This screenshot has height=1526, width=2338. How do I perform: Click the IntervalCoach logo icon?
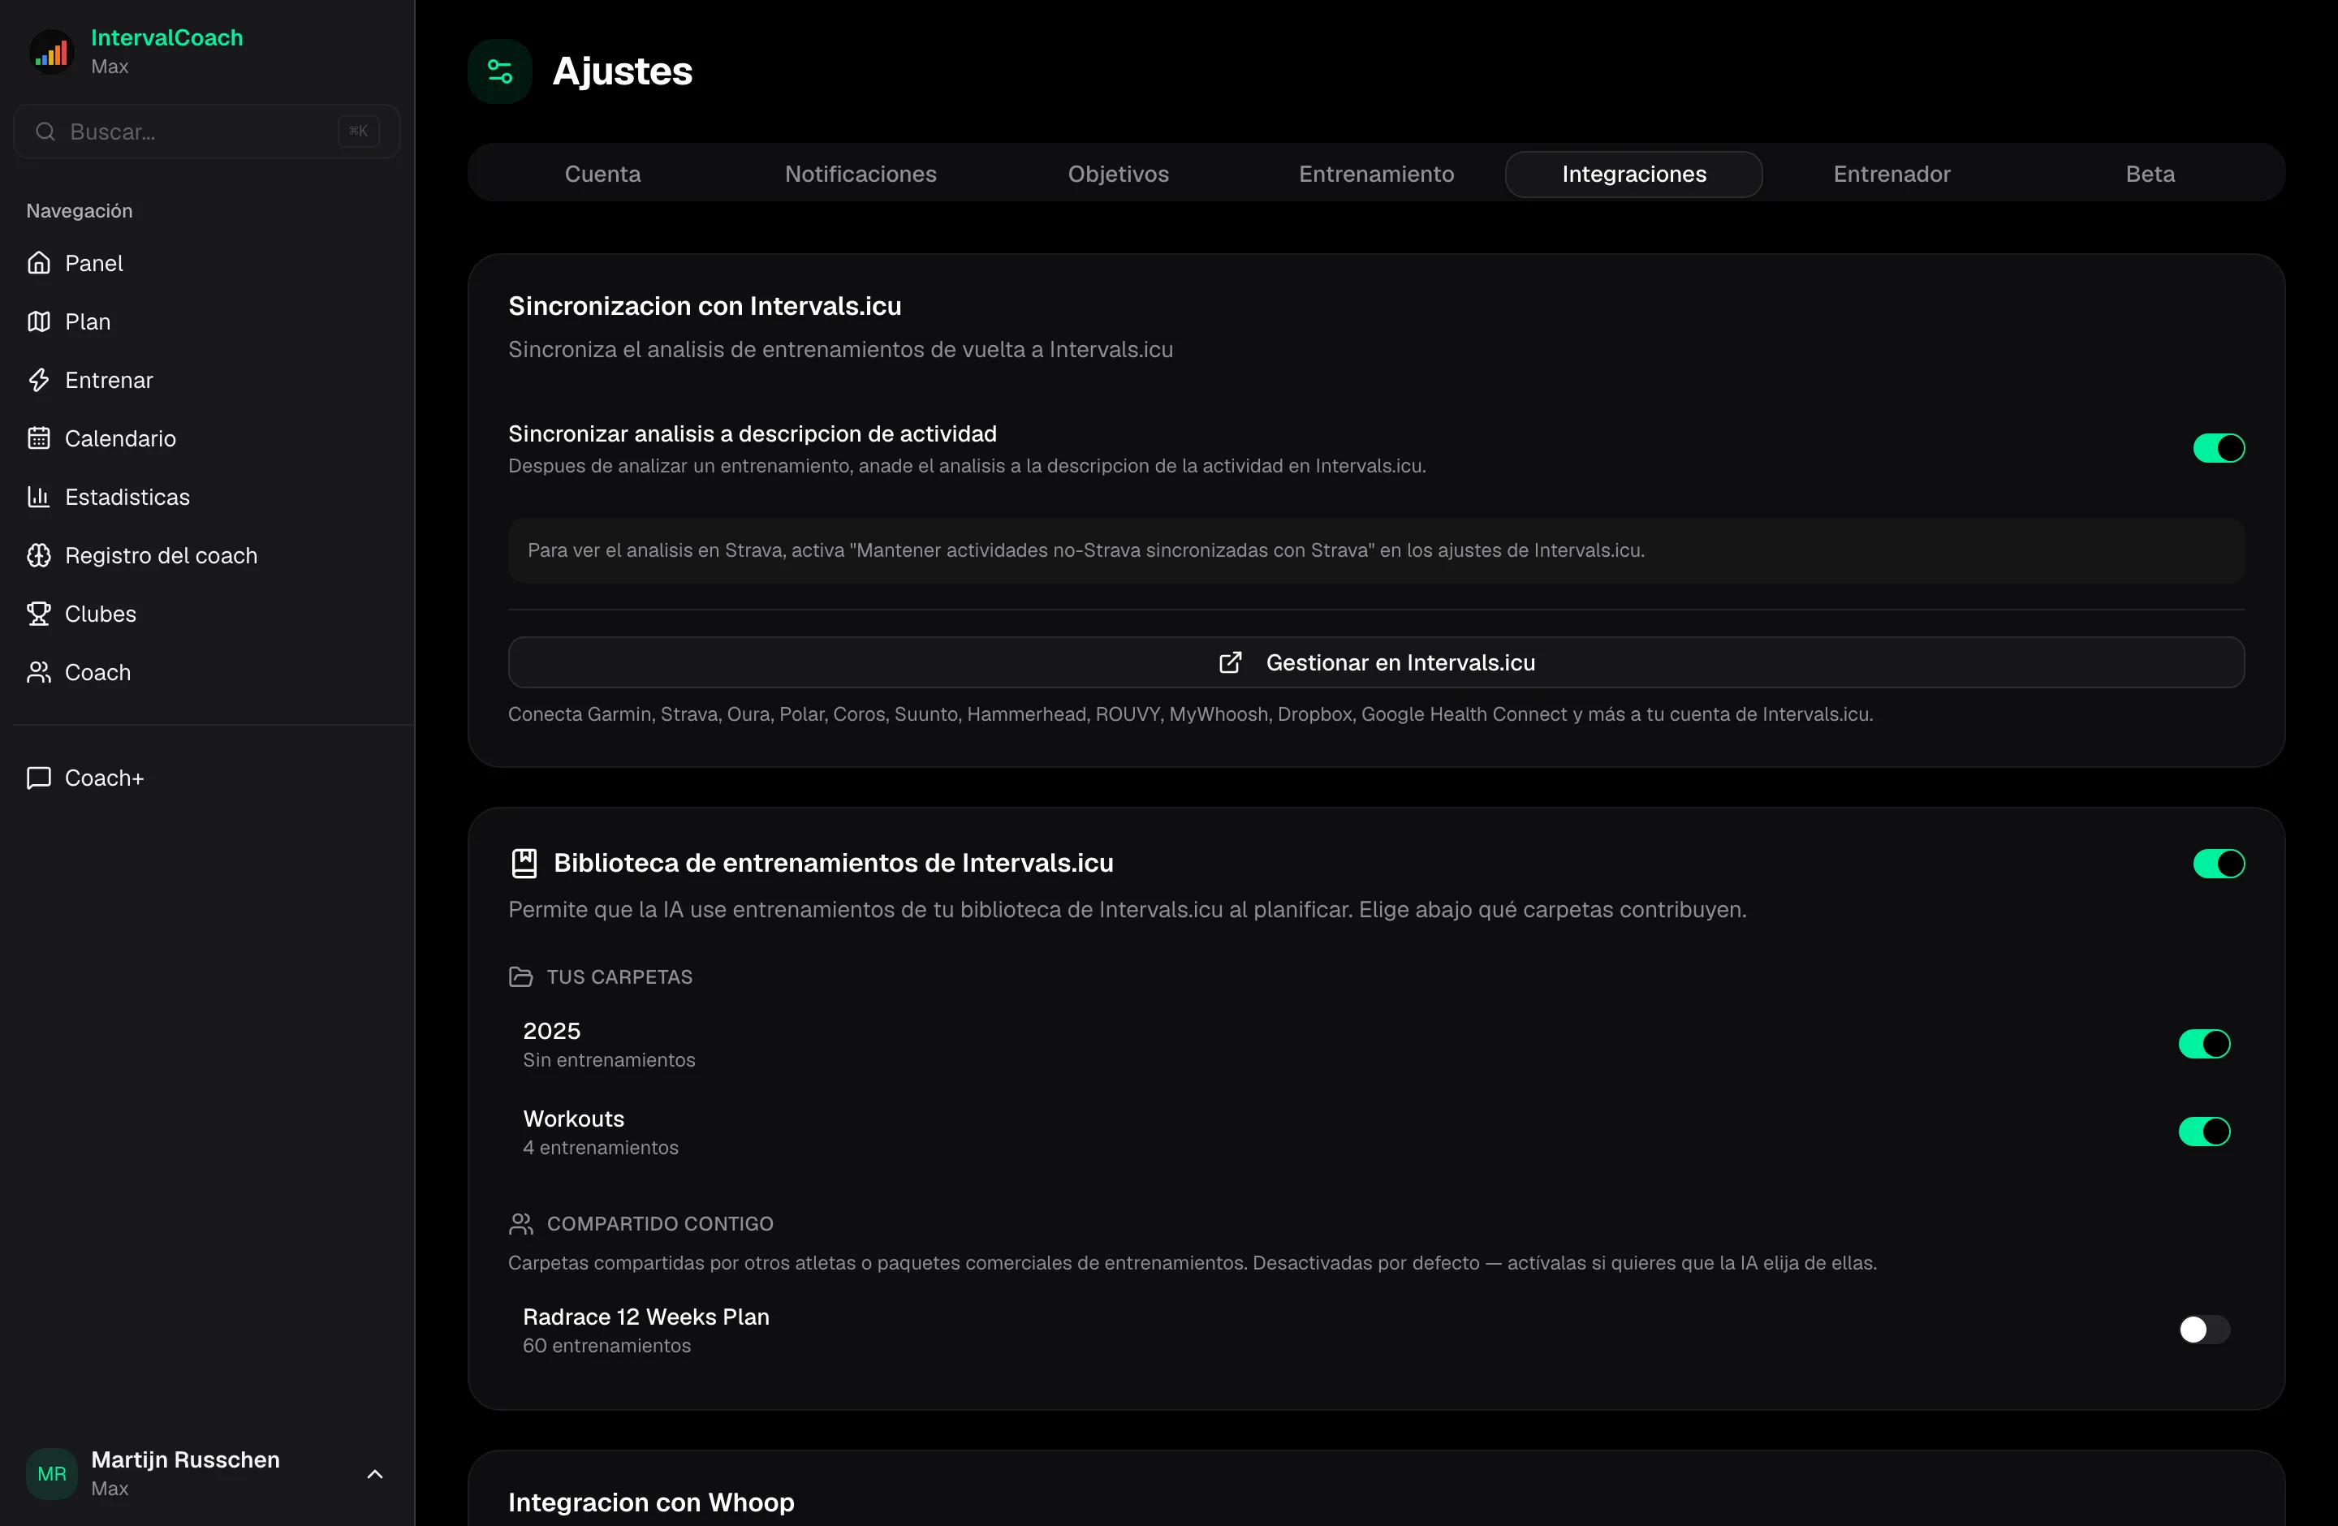(x=51, y=51)
